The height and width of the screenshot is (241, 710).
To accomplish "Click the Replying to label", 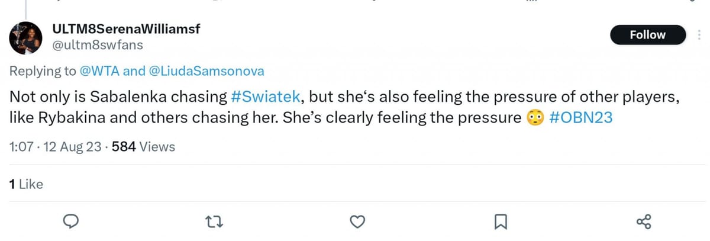I will pos(42,72).
